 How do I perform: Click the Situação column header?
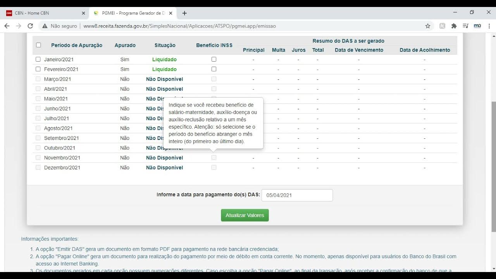(165, 45)
